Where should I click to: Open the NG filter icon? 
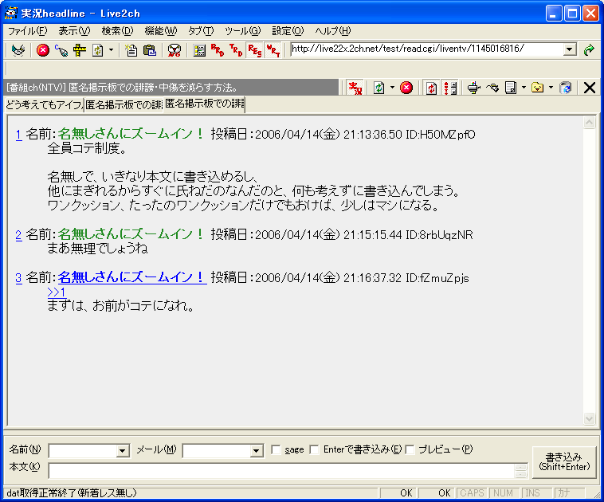pos(175,50)
